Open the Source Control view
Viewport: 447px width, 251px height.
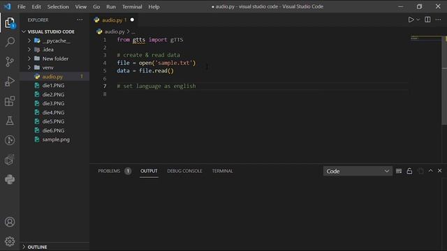coord(10,62)
